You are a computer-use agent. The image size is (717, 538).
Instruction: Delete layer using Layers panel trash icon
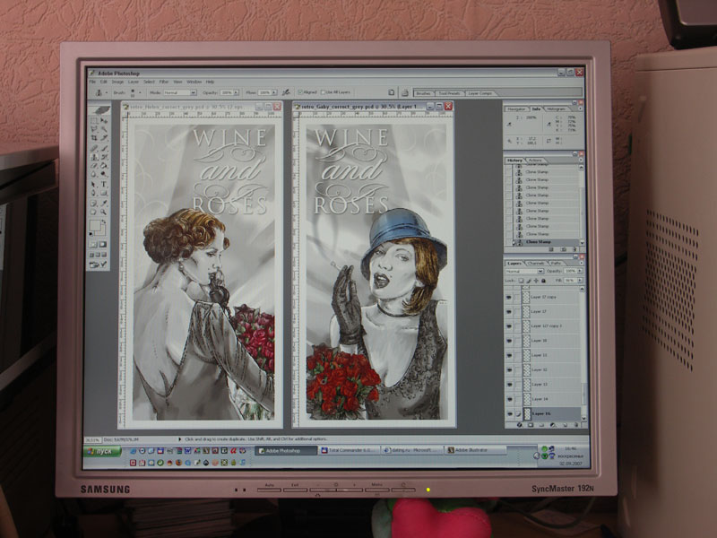coord(575,425)
